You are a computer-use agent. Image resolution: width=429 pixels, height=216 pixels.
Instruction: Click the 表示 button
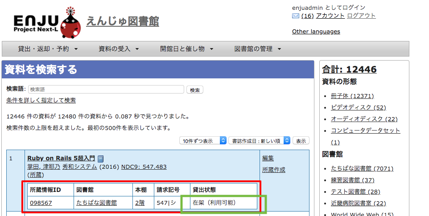click(x=301, y=141)
